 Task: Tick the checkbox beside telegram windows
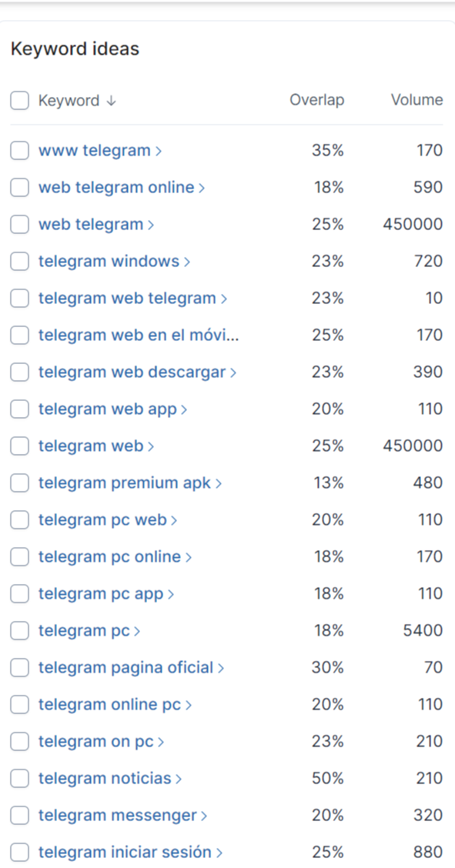(19, 261)
